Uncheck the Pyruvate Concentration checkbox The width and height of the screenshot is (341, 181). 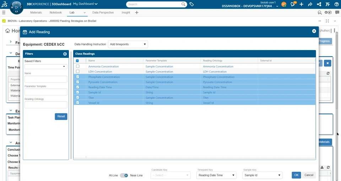78,82
